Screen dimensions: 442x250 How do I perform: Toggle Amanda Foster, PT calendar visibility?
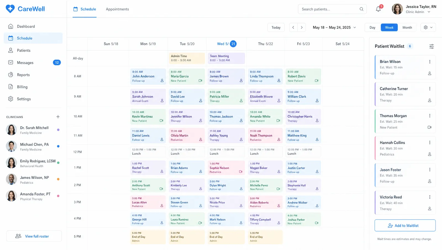pos(58,196)
